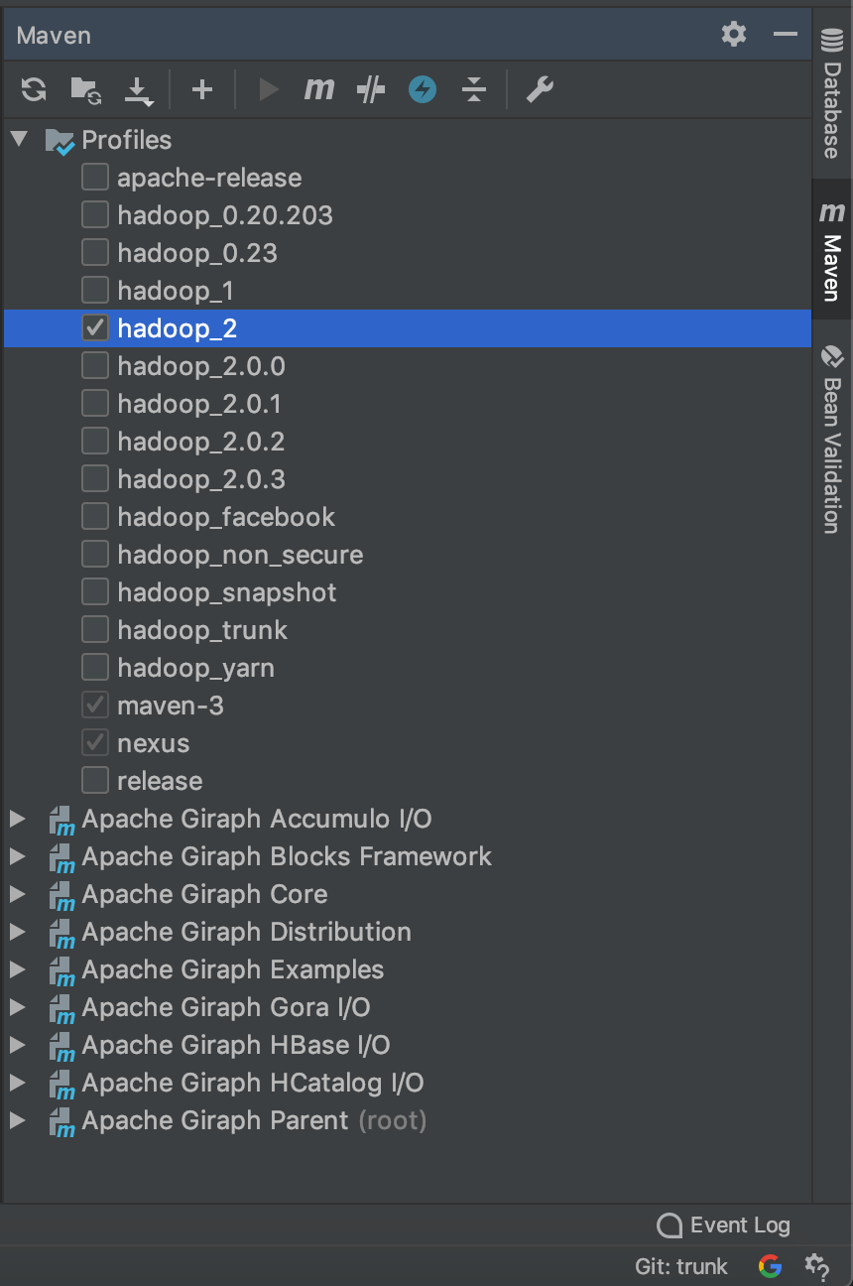Select the Apache Giraph Examples module
853x1286 pixels.
click(233, 969)
